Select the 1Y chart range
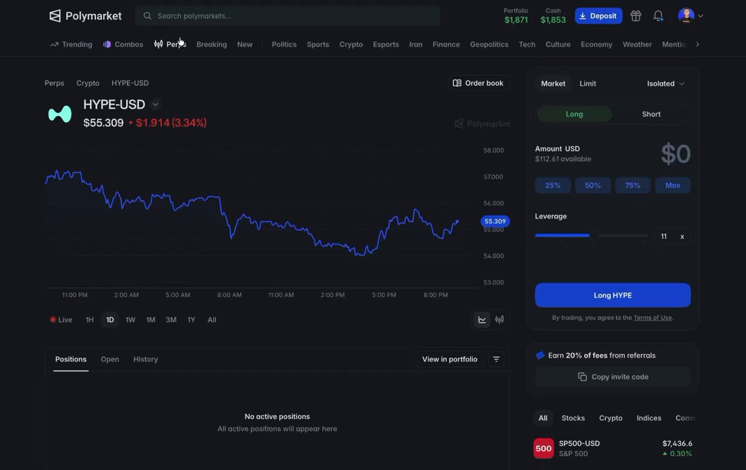Viewport: 746px width, 470px height. pyautogui.click(x=191, y=320)
